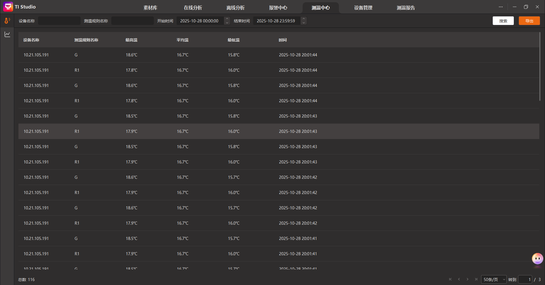Image resolution: width=545 pixels, height=285 pixels.
Task: Go to the previous results page
Action: point(459,279)
